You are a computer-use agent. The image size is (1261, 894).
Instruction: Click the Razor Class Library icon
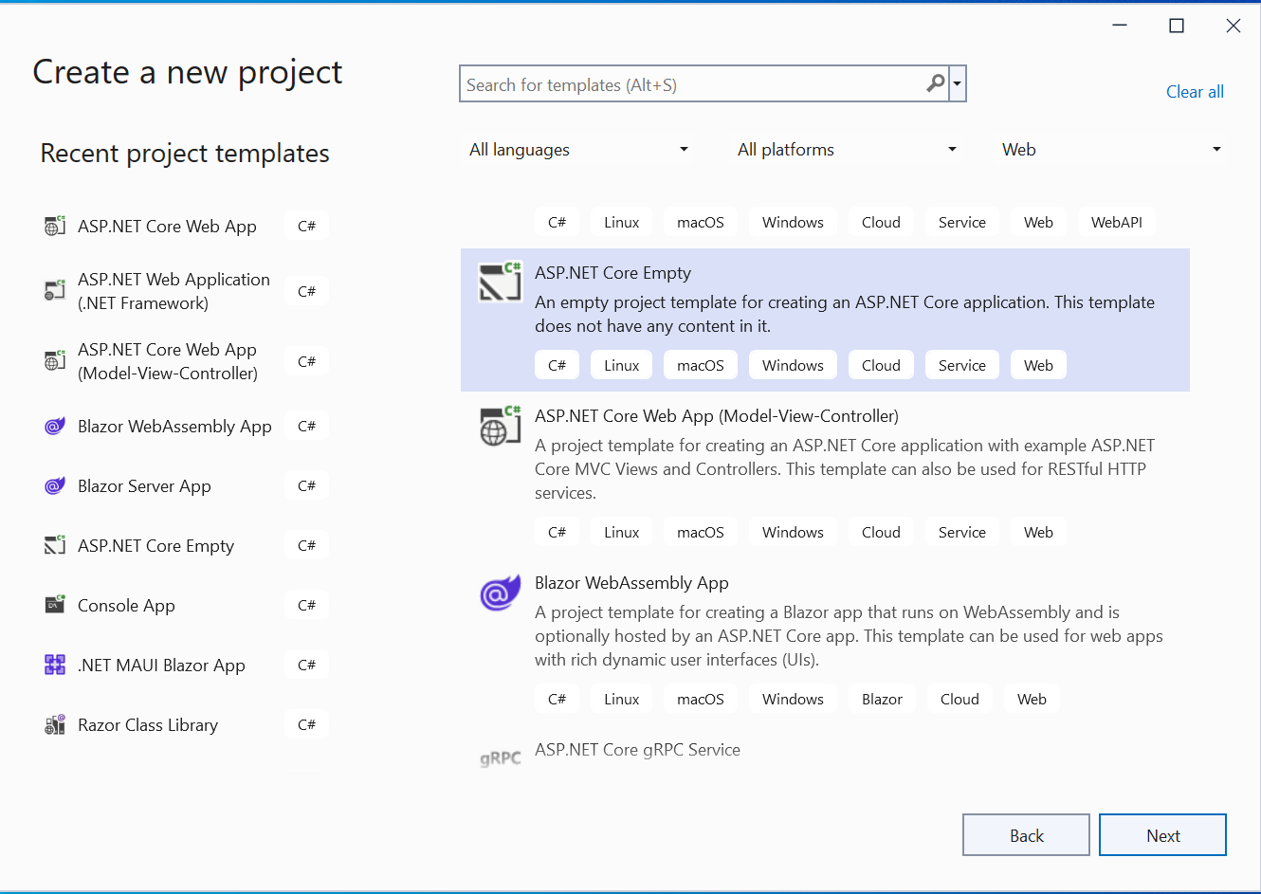point(55,724)
